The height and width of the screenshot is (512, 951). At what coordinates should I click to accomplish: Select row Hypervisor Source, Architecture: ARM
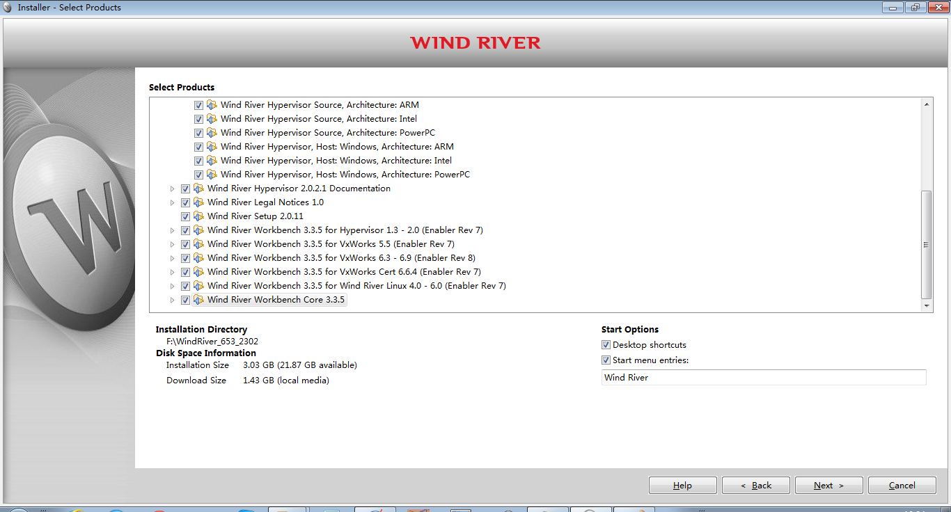click(x=320, y=105)
